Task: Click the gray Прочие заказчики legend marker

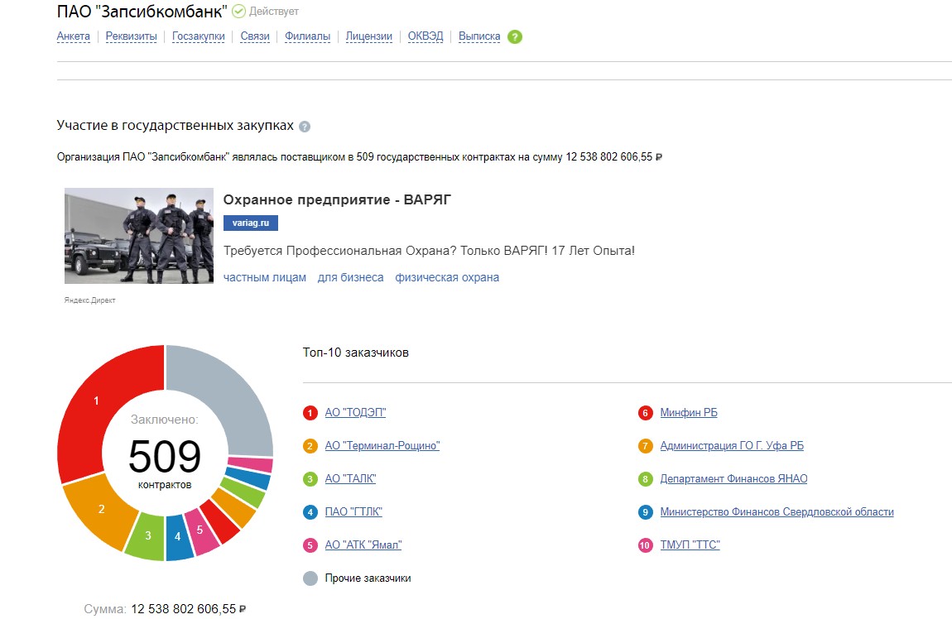Action: tap(310, 578)
